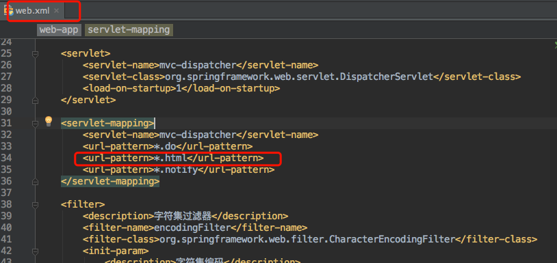557x263 pixels.
Task: Click the closing </servlet> tag
Action: coord(88,100)
